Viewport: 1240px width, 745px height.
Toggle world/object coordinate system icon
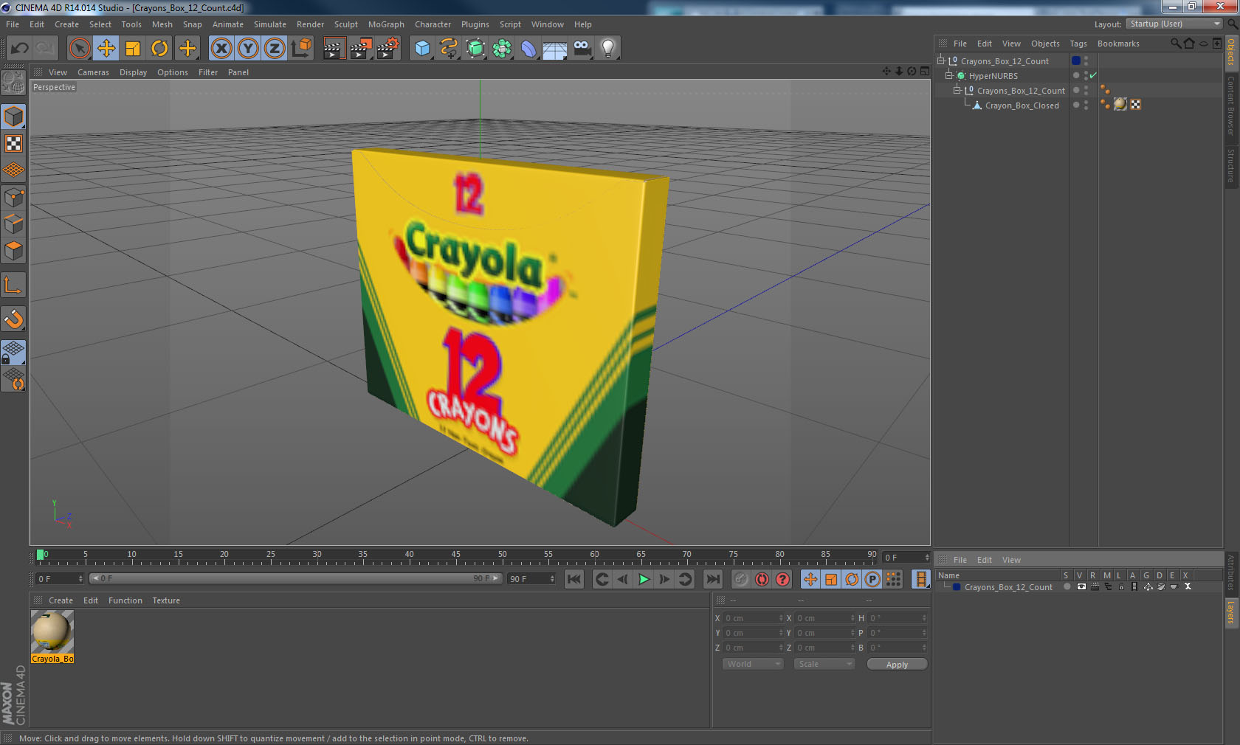pos(301,49)
